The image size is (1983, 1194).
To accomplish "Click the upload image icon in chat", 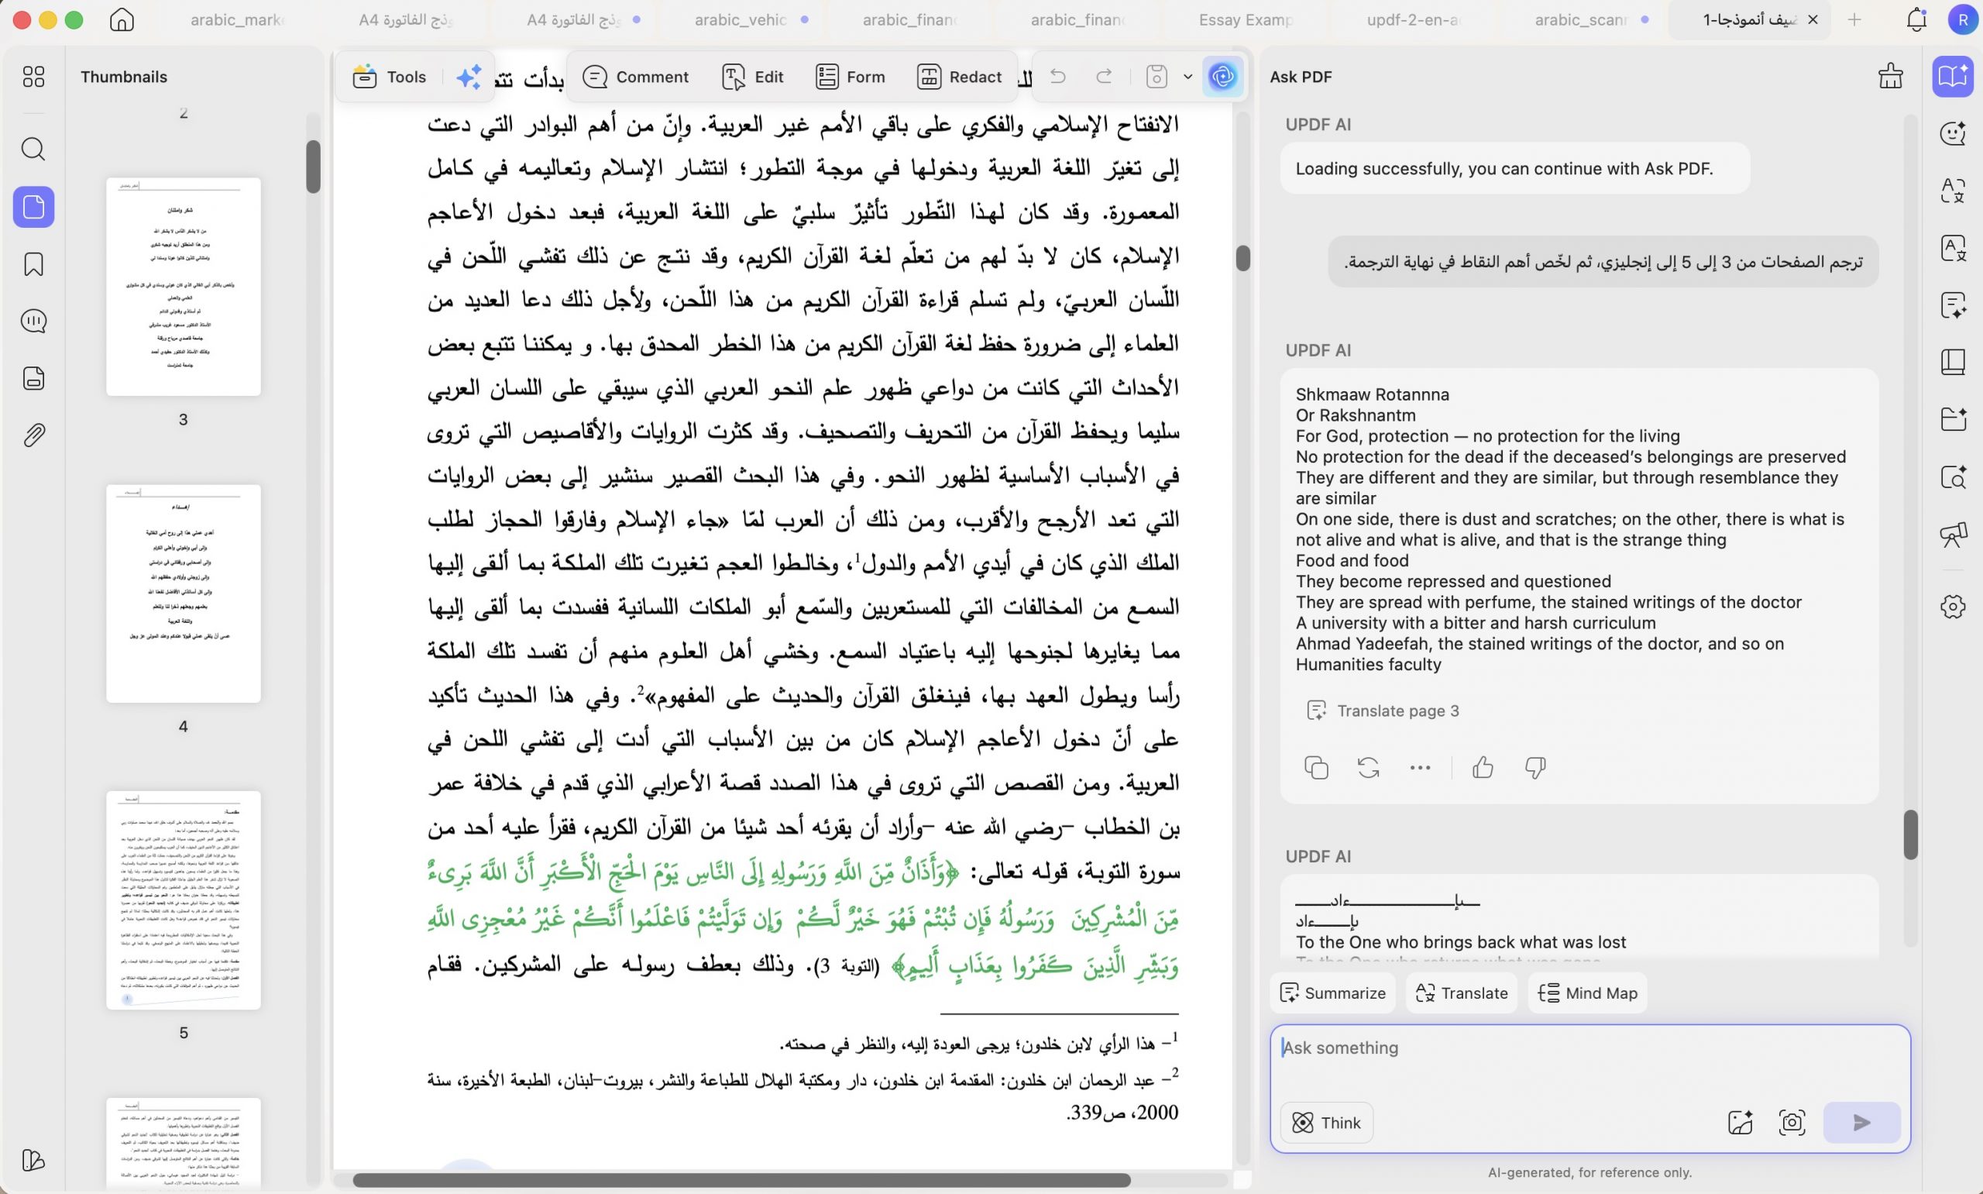I will 1739,1123.
